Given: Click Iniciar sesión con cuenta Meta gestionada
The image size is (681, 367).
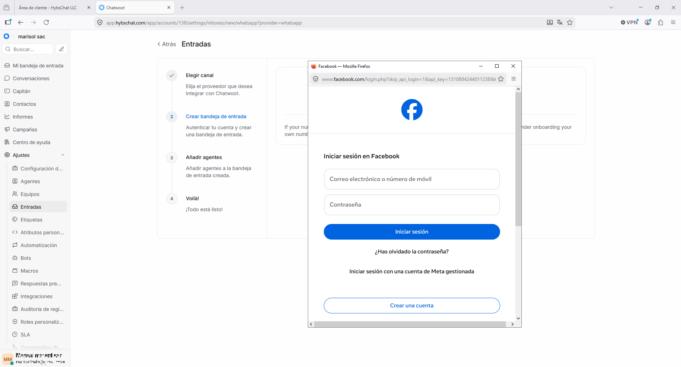Looking at the screenshot, I should tap(412, 272).
